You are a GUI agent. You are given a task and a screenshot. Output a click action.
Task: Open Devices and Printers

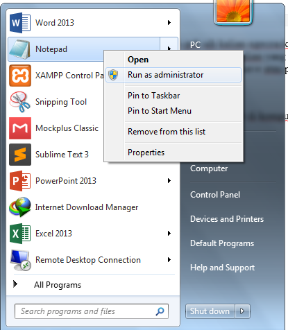227,219
